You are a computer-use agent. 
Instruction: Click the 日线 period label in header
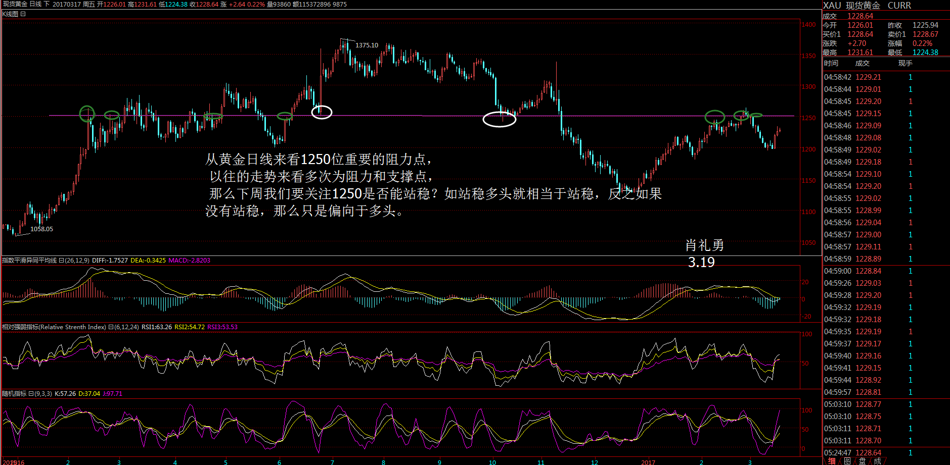click(x=35, y=4)
